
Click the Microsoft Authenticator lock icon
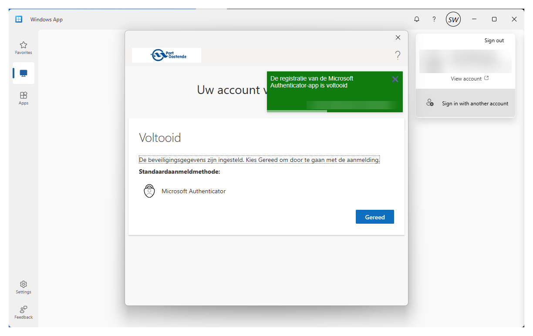tap(149, 191)
